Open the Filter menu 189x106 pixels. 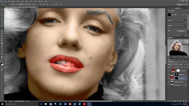pos(31,1)
